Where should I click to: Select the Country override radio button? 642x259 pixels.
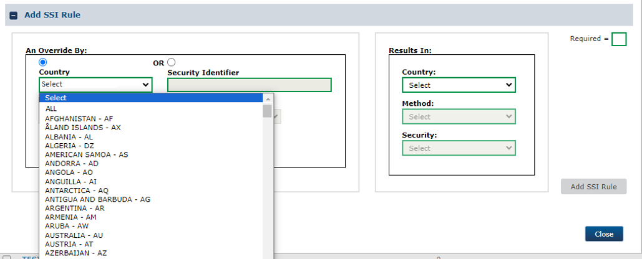(x=42, y=62)
